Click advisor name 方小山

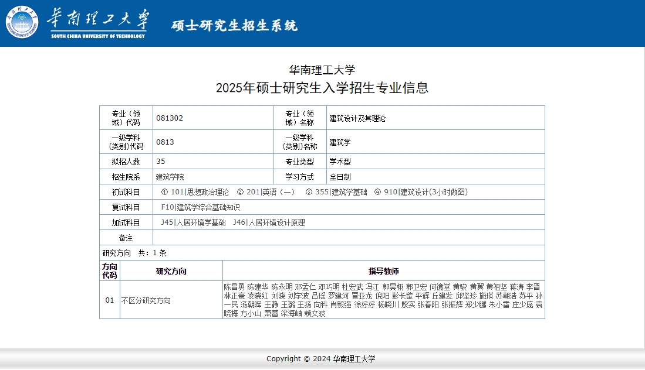click(x=251, y=313)
